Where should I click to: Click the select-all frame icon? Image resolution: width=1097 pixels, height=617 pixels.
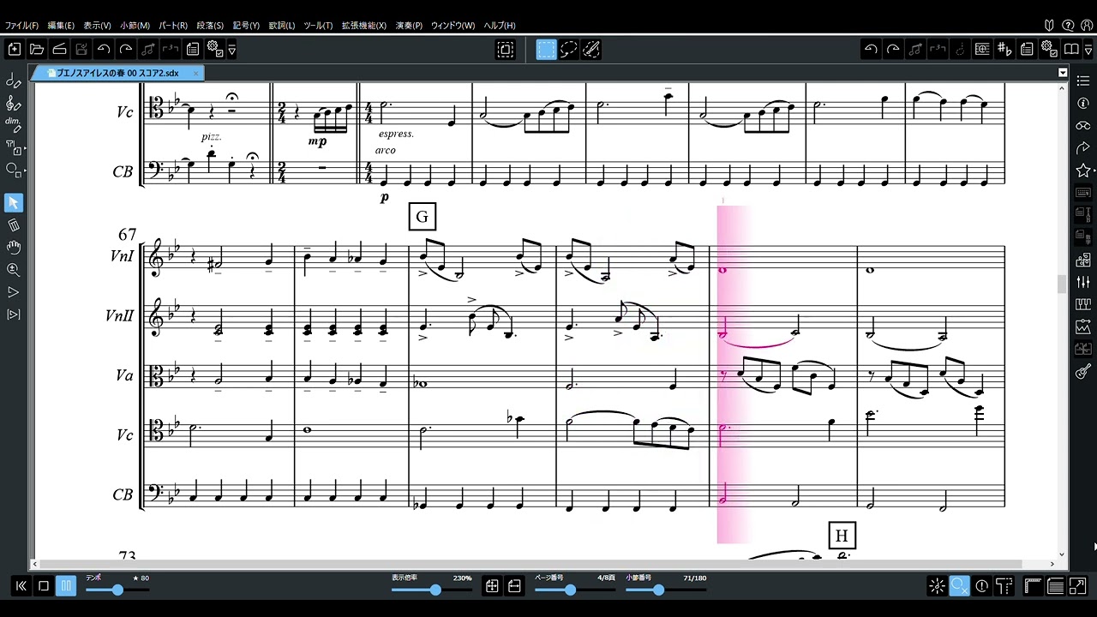pyautogui.click(x=506, y=50)
